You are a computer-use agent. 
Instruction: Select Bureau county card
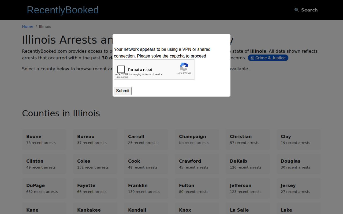coord(95,139)
